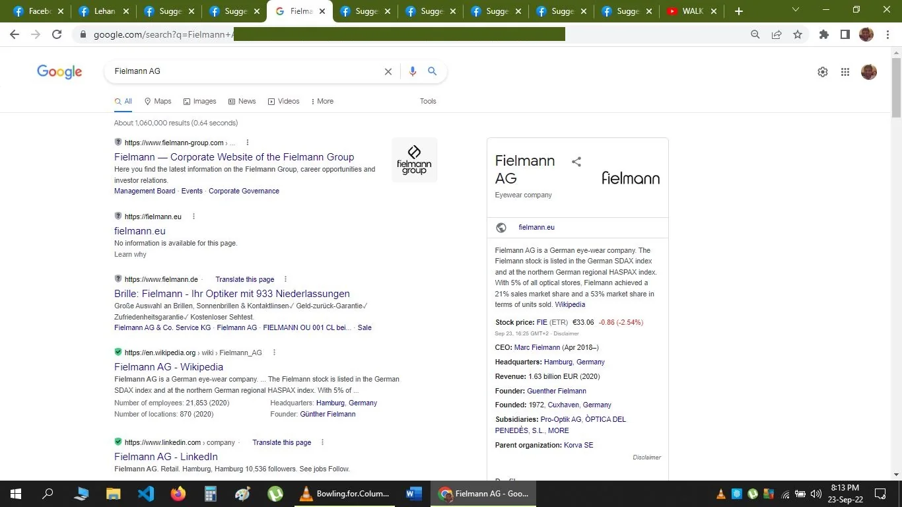
Task: Show MORE subsidiaries in knowledge panel
Action: coord(558,430)
